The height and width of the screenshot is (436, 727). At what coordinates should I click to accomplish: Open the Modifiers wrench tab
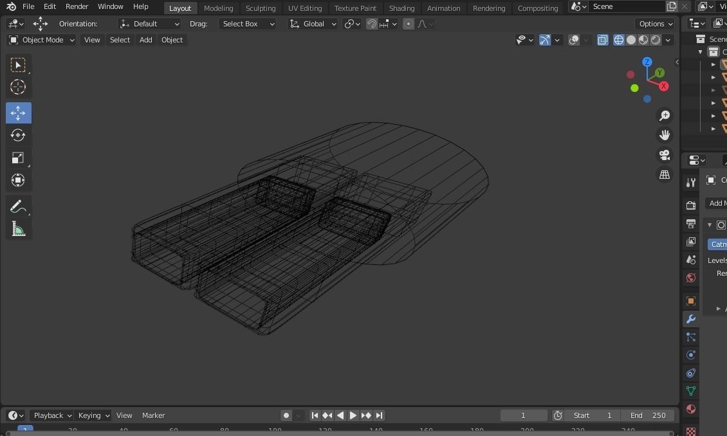(691, 319)
